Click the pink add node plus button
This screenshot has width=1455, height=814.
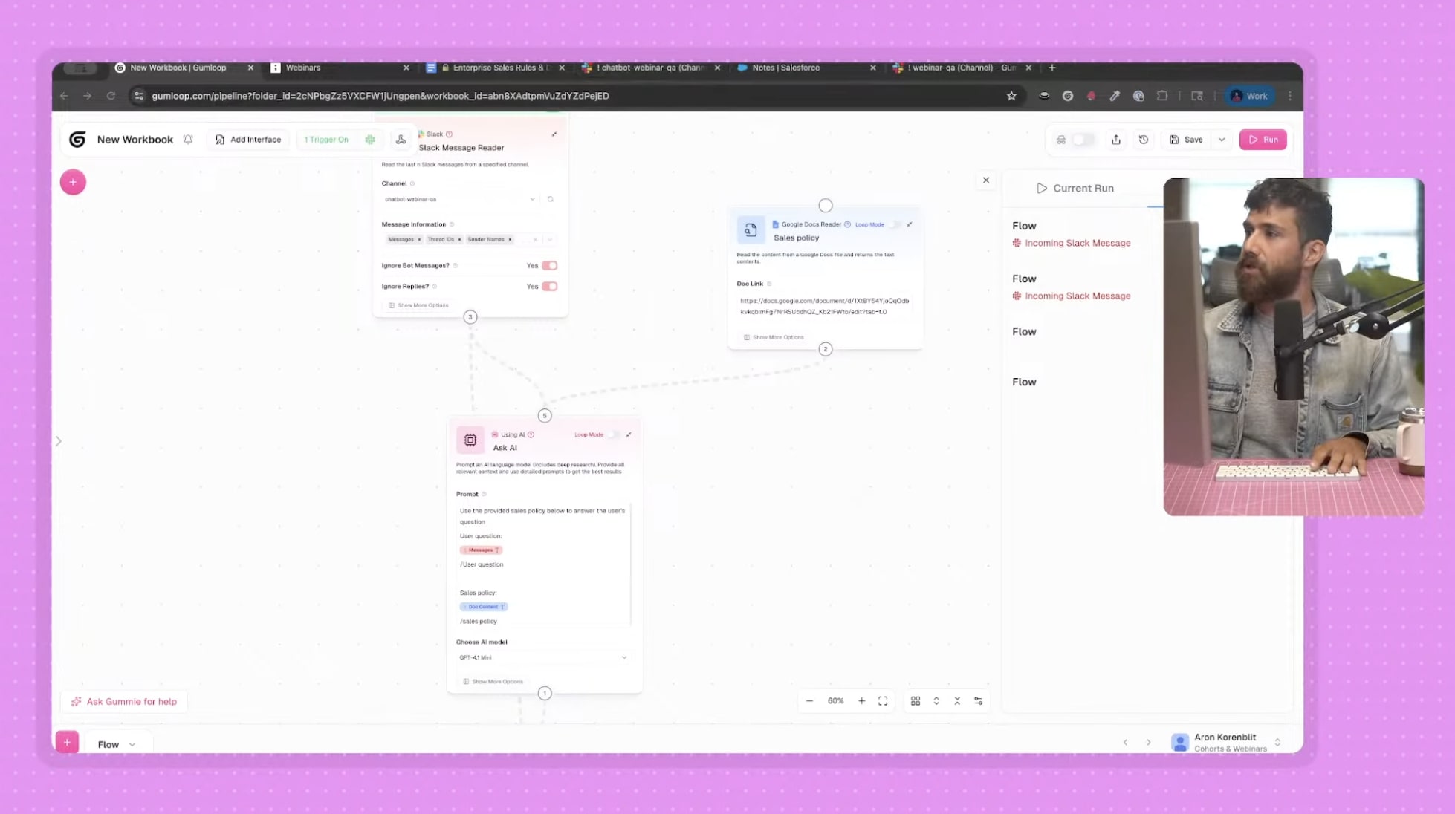73,182
